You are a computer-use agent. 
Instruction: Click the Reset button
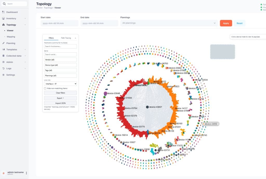pos(240,23)
